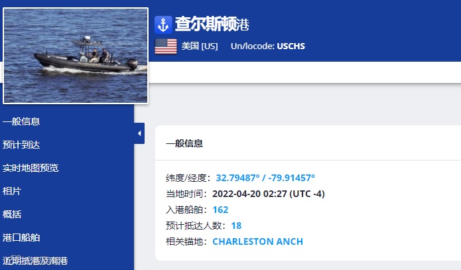Click the USCHS locode text
This screenshot has height=270, width=461.
pyautogui.click(x=291, y=46)
